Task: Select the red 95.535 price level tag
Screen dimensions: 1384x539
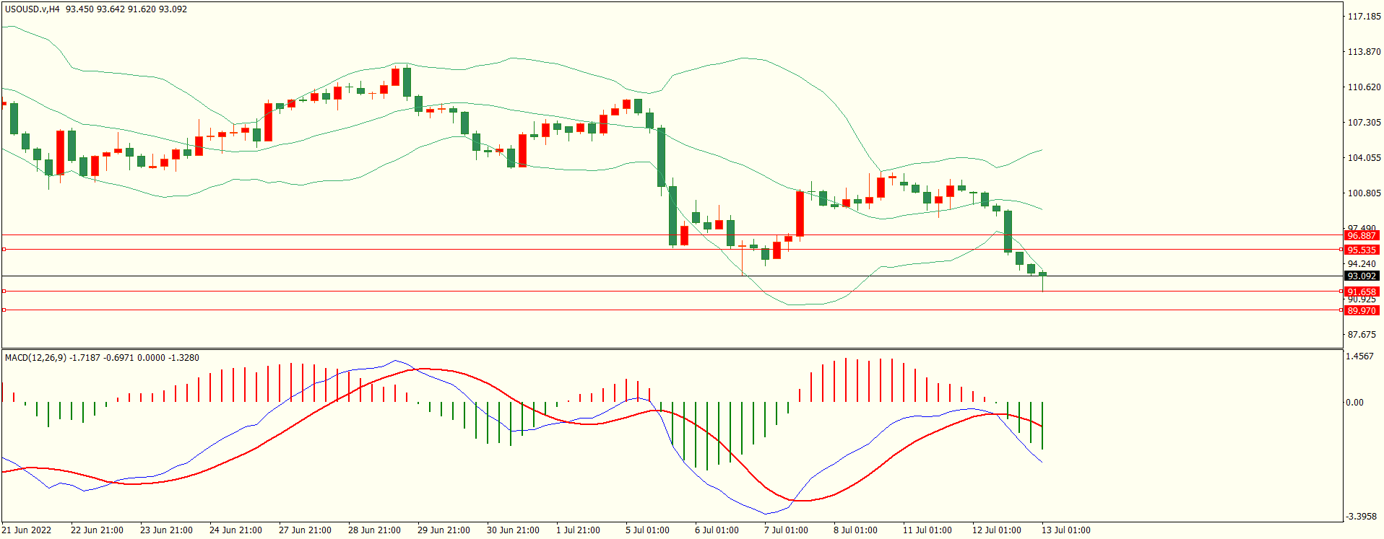Action: coord(1361,250)
